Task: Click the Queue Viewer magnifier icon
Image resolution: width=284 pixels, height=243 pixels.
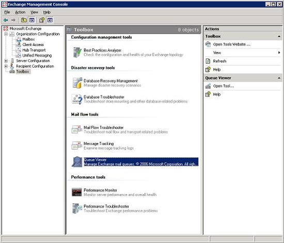Action: coord(77,161)
